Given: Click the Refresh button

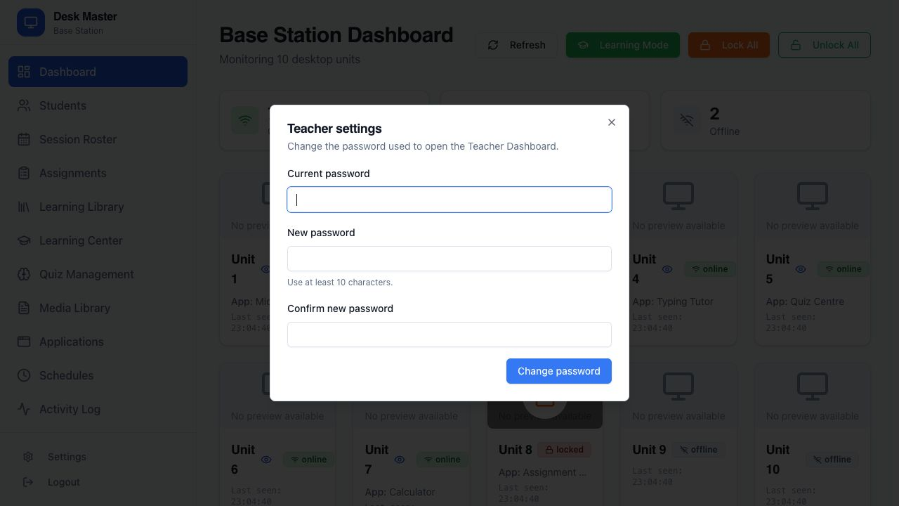Looking at the screenshot, I should [x=516, y=45].
